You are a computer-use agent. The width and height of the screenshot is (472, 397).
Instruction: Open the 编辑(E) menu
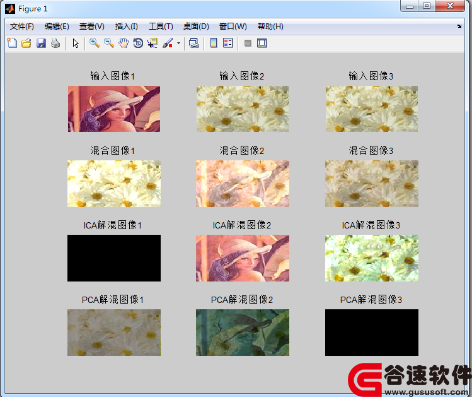pyautogui.click(x=57, y=27)
